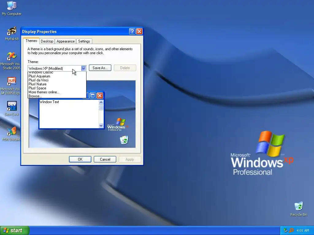This screenshot has height=235, width=314.
Task: Choose the Plus! Aquarium theme
Action: tap(57, 76)
